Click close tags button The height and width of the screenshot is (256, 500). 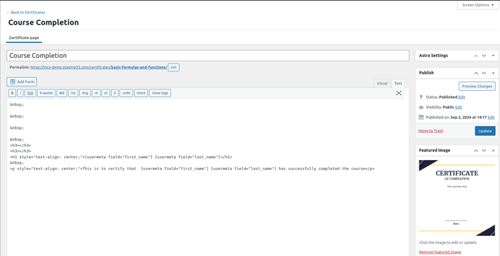(160, 93)
